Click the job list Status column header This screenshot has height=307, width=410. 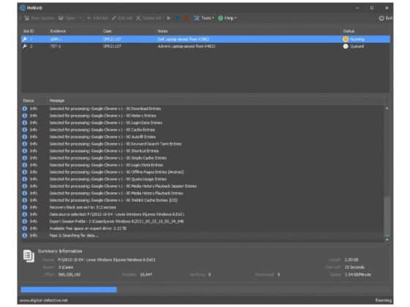tap(348, 31)
